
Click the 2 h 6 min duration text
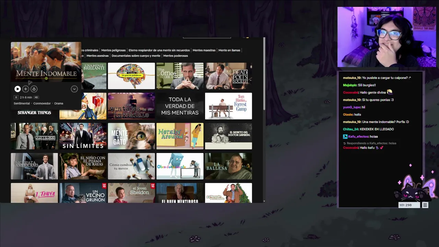click(26, 97)
